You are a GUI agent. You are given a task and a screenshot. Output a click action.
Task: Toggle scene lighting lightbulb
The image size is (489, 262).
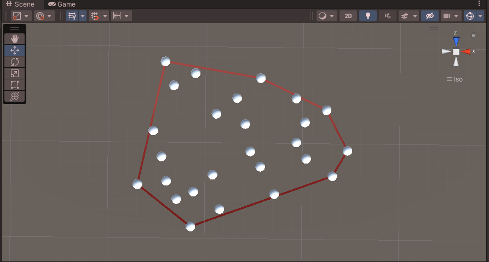pos(368,16)
